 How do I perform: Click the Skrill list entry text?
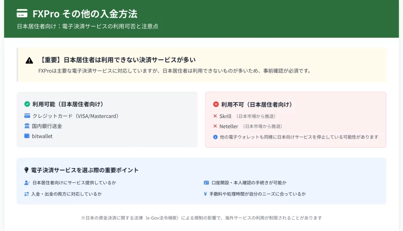[x=226, y=116]
